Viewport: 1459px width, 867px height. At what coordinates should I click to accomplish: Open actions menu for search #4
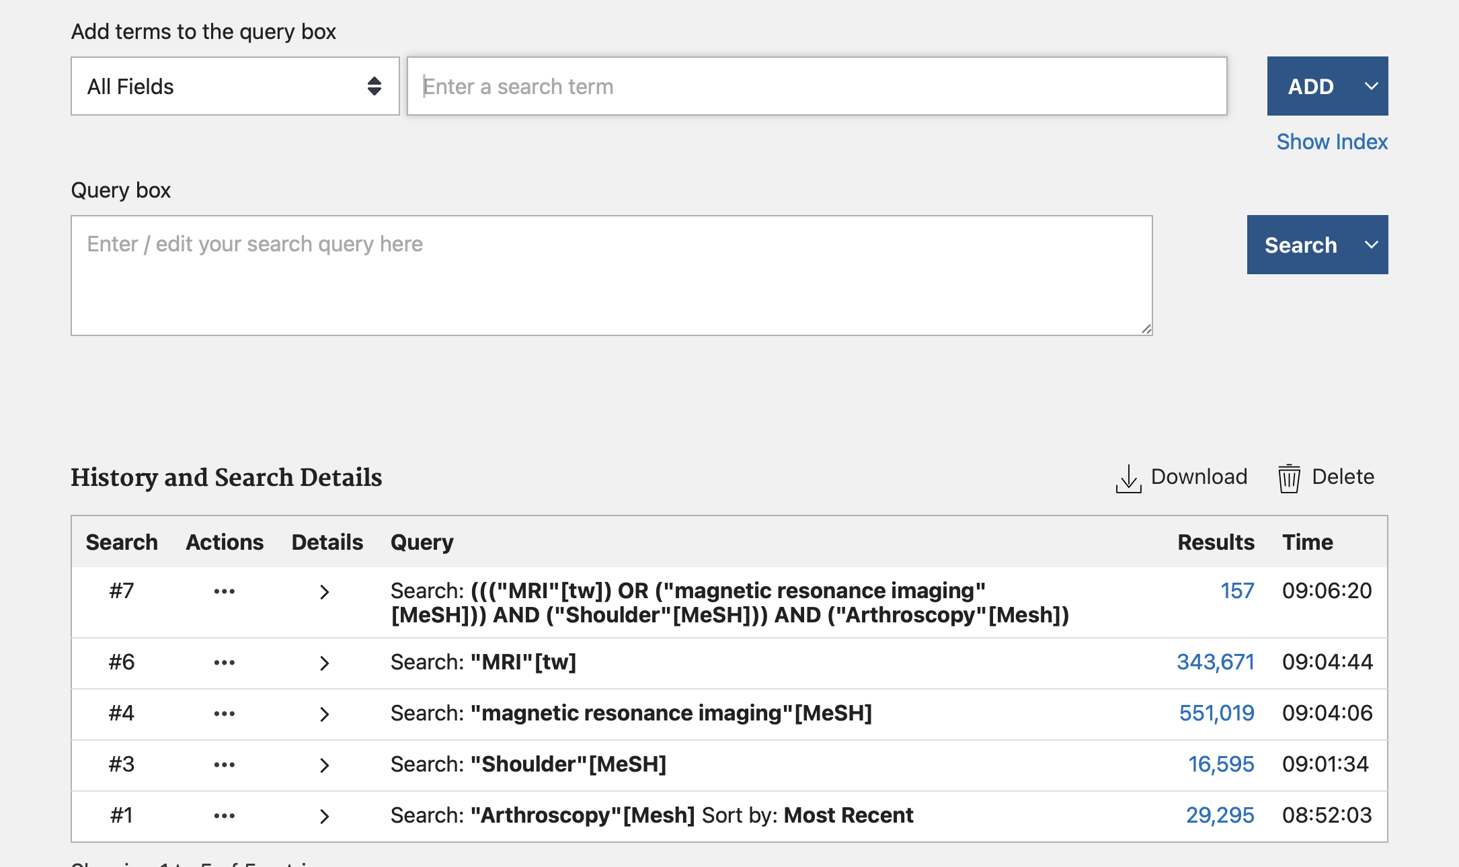[224, 714]
